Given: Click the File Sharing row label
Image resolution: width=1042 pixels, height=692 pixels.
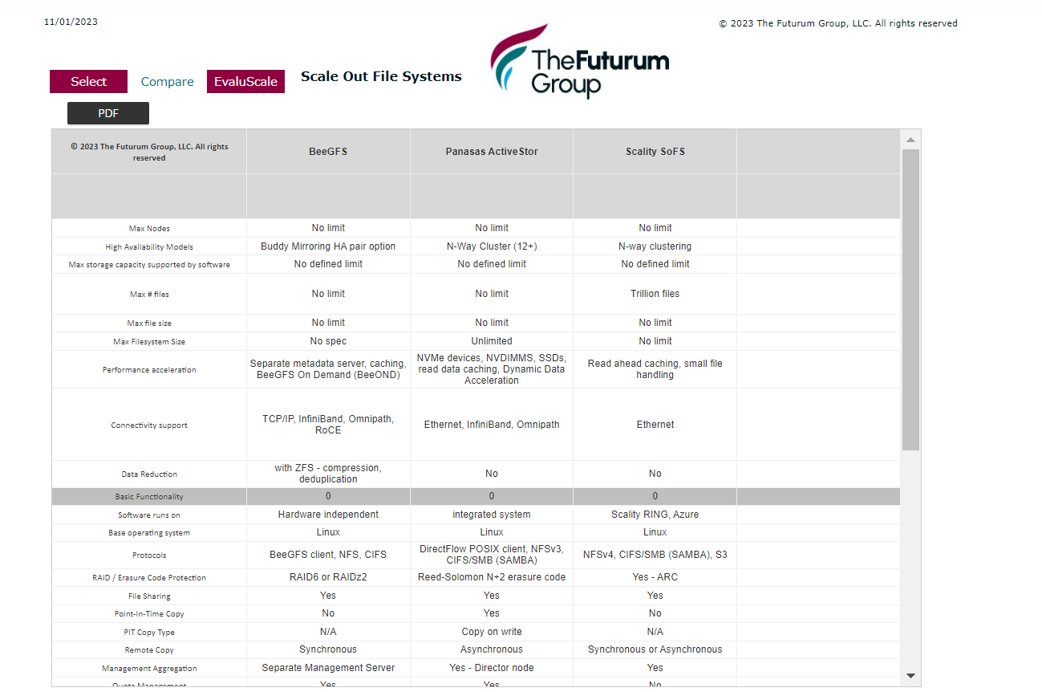Looking at the screenshot, I should [x=149, y=596].
